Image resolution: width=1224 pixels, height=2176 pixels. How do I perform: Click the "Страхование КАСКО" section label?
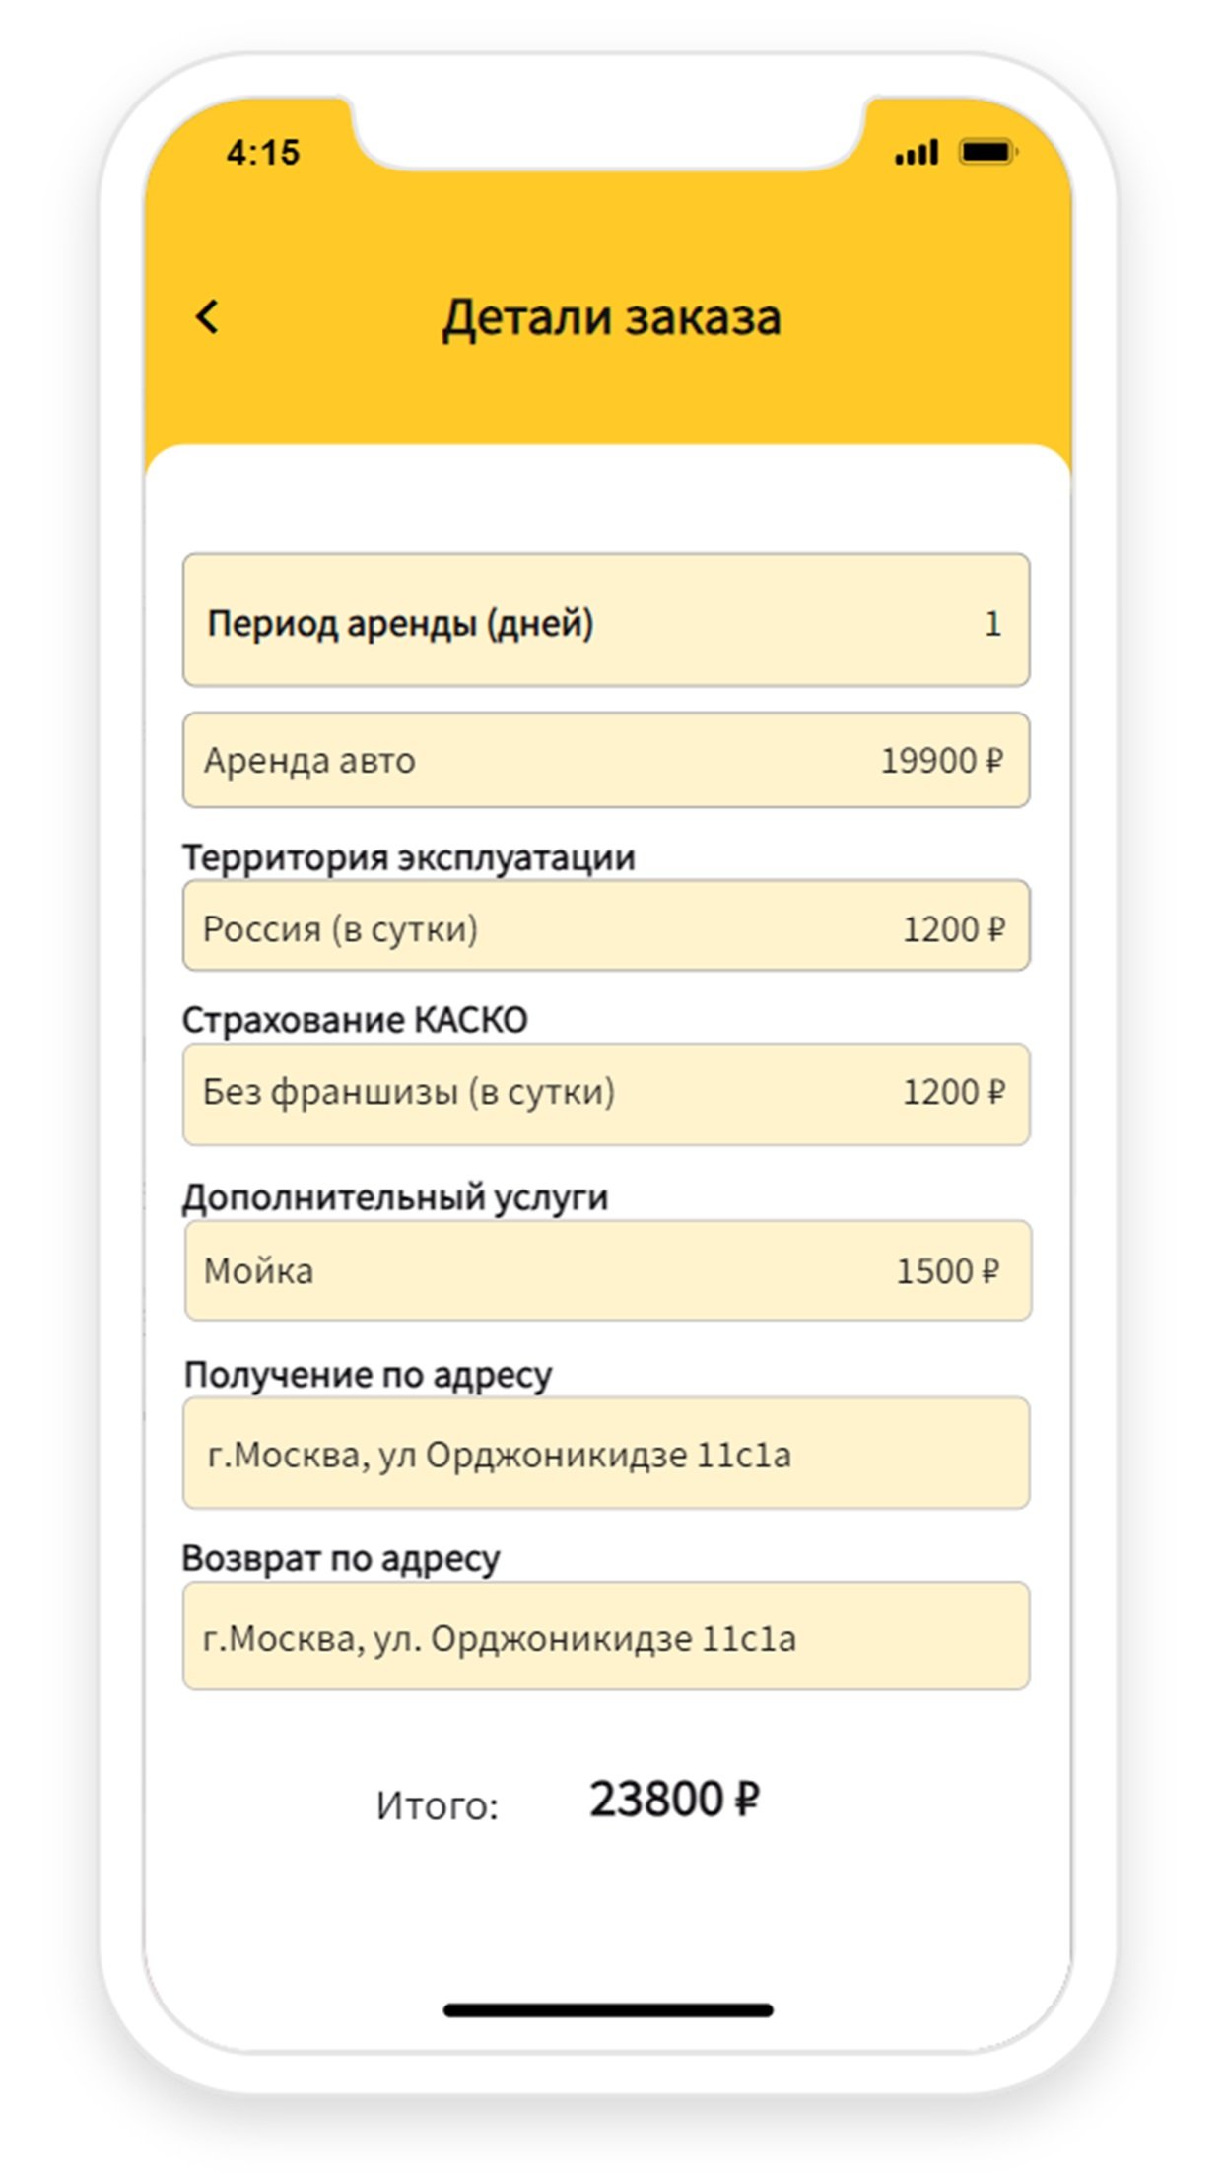point(355,1020)
